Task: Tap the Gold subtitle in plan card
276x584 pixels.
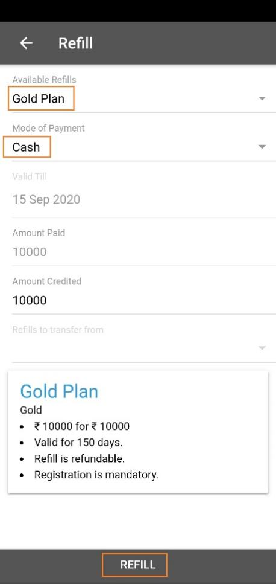Action: pyautogui.click(x=31, y=410)
